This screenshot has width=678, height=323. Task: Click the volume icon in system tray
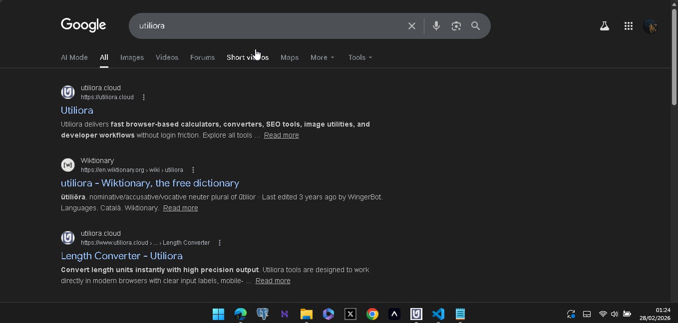(615, 314)
